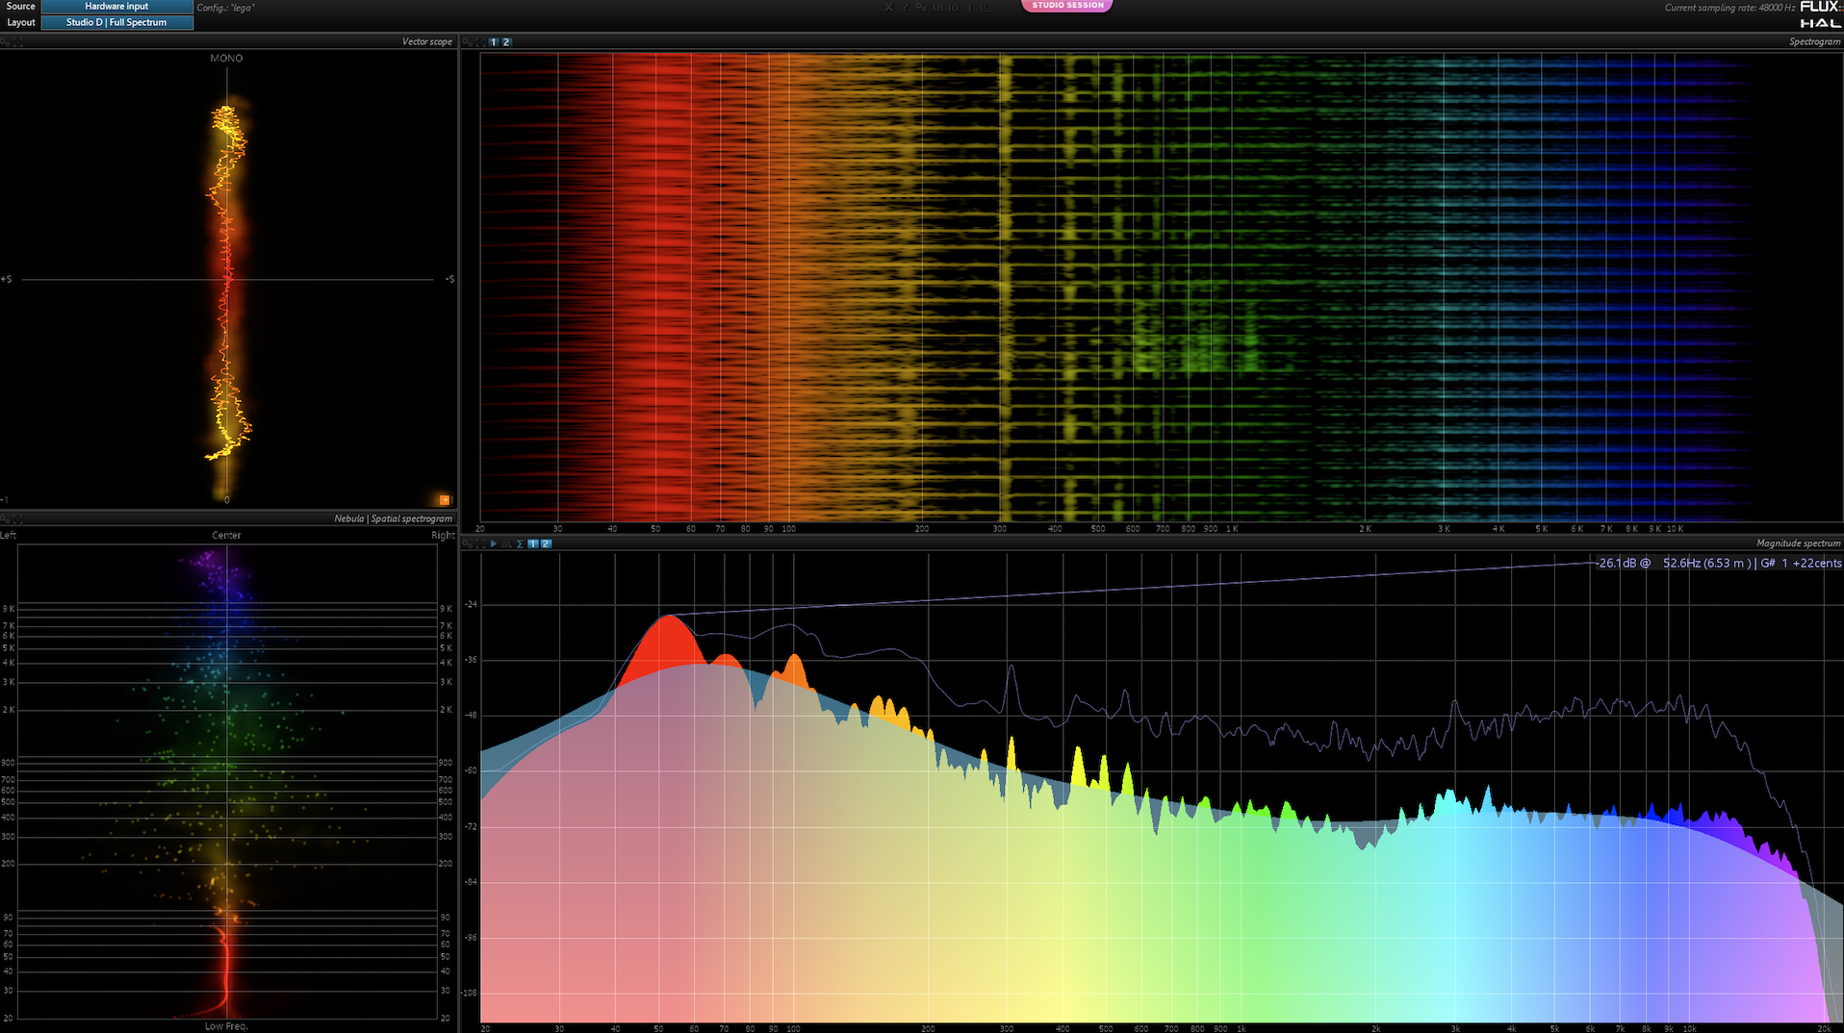Click the orange plus button in Vector scope
Image resolution: width=1844 pixels, height=1033 pixels.
click(445, 500)
